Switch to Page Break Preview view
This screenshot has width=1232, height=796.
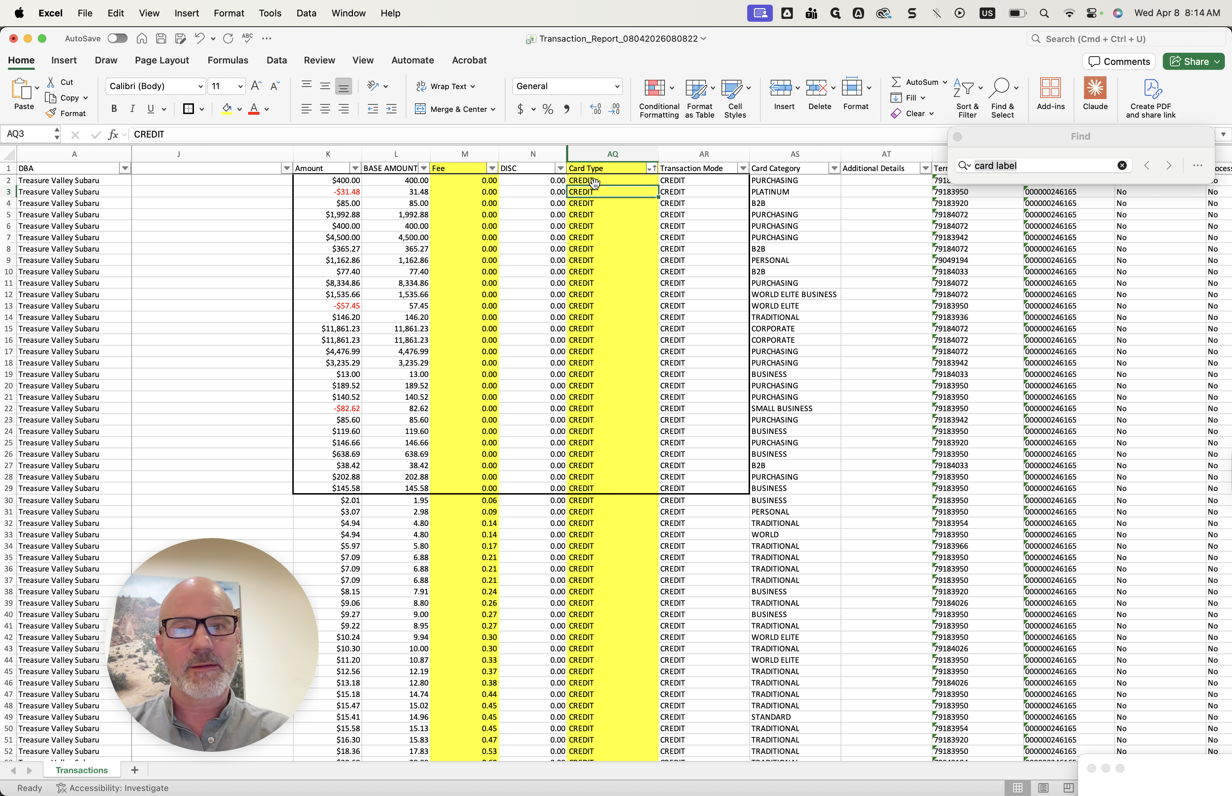tap(1068, 788)
